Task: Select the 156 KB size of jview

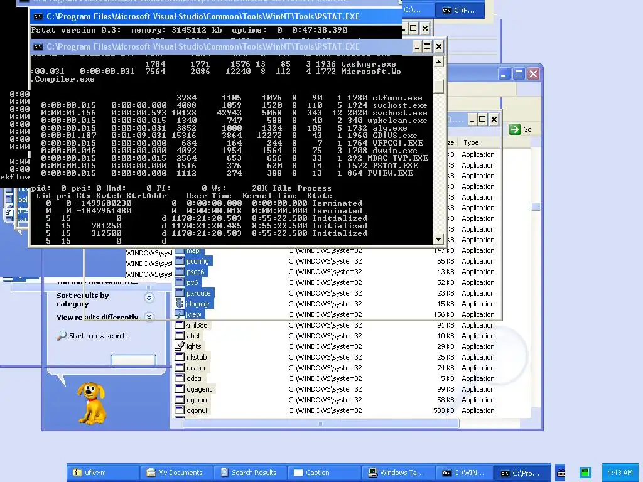Action: click(x=444, y=314)
